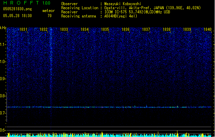Click the 'Receiver' field label

pos(69,12)
